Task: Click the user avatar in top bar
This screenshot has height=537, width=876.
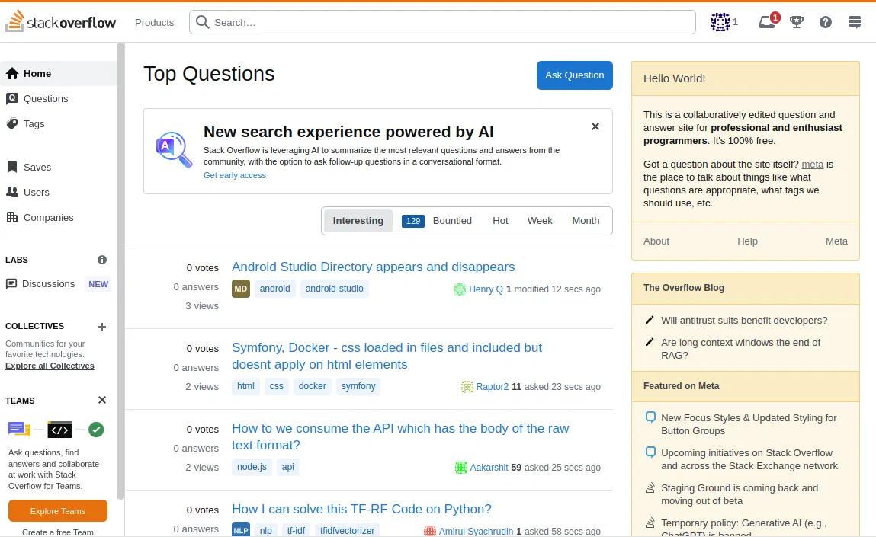Action: point(720,22)
